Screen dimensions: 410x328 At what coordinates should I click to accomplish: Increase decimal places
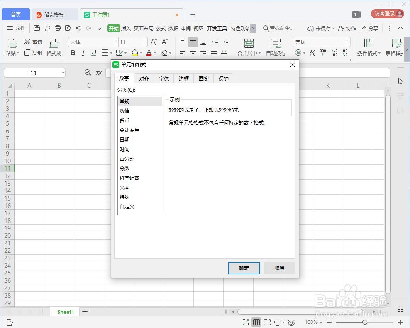[334, 53]
